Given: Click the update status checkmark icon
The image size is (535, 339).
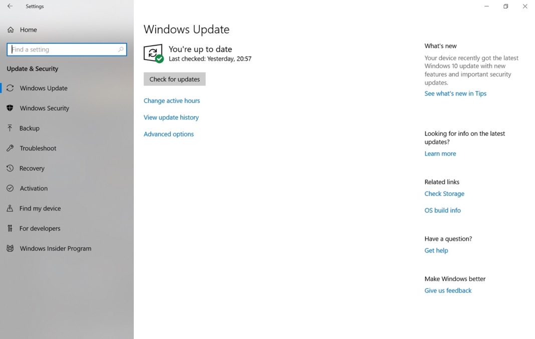Looking at the screenshot, I should (x=153, y=52).
